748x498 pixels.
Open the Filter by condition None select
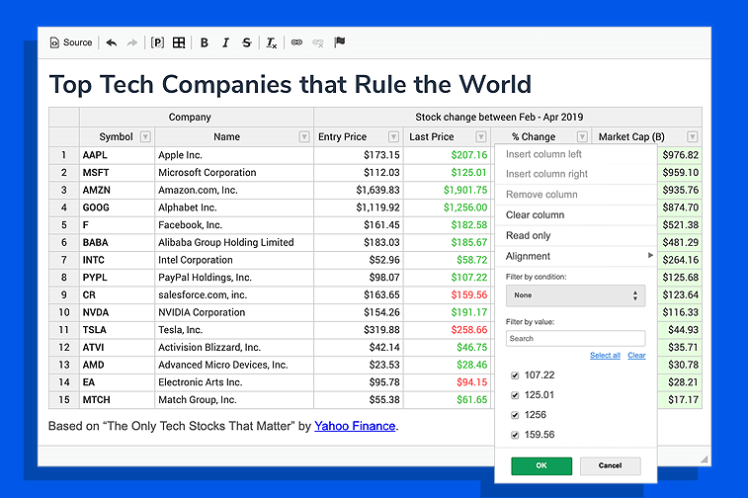click(575, 295)
